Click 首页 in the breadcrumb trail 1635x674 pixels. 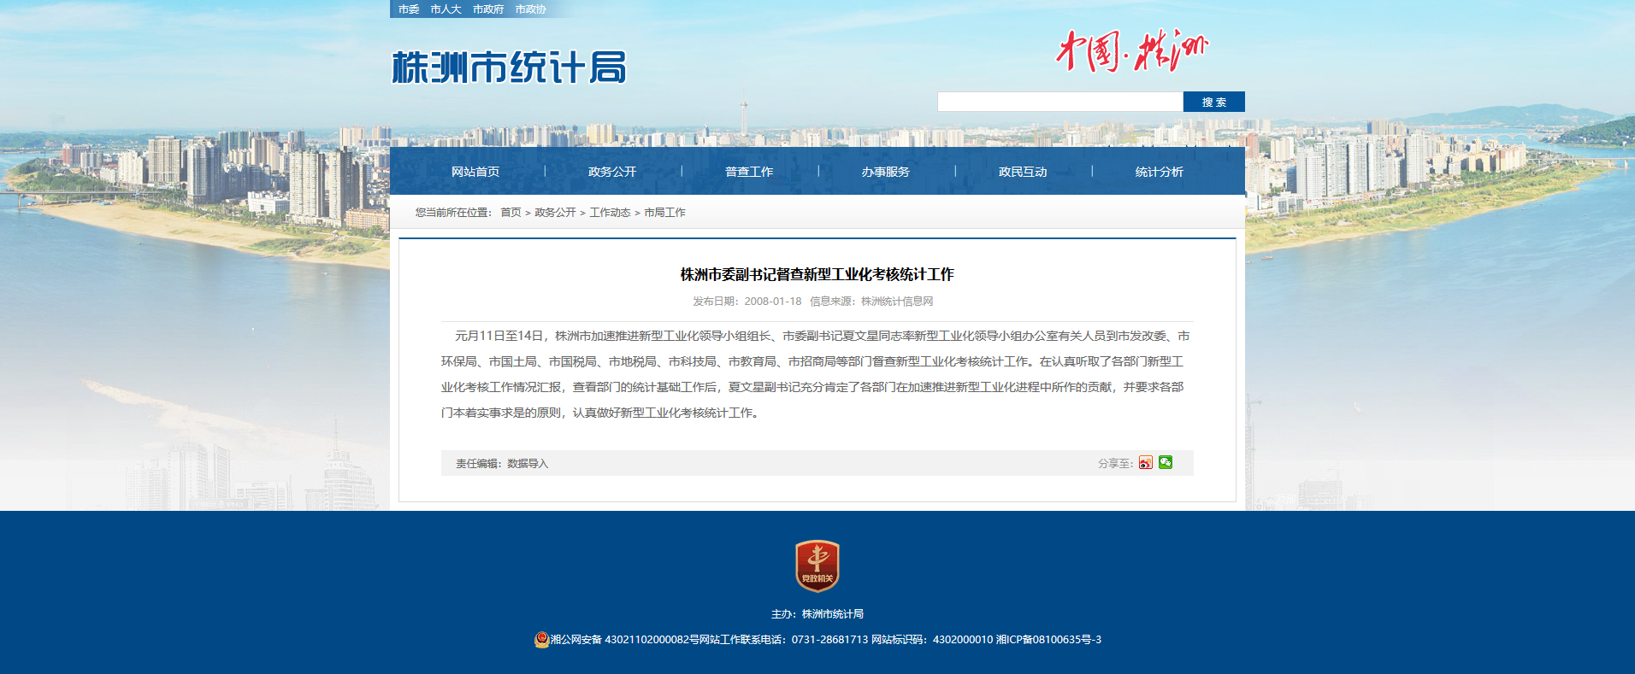coord(511,213)
